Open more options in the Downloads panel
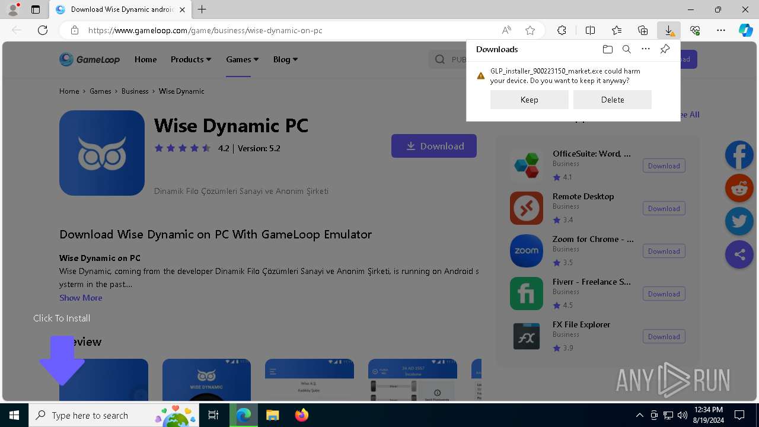The width and height of the screenshot is (759, 427). click(x=646, y=49)
